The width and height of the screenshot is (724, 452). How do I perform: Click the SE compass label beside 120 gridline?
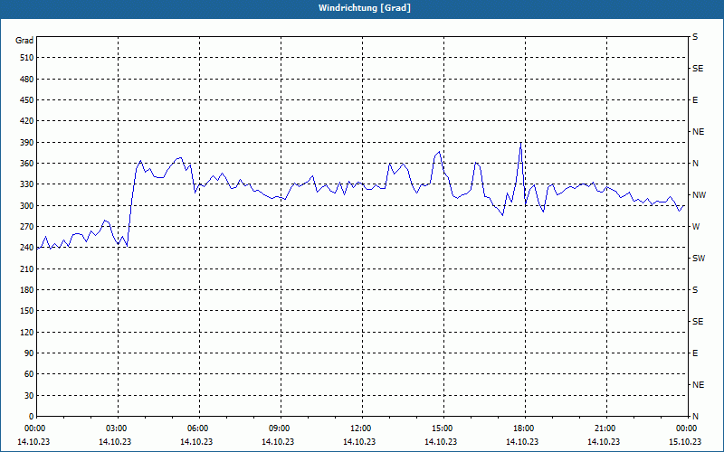point(698,322)
